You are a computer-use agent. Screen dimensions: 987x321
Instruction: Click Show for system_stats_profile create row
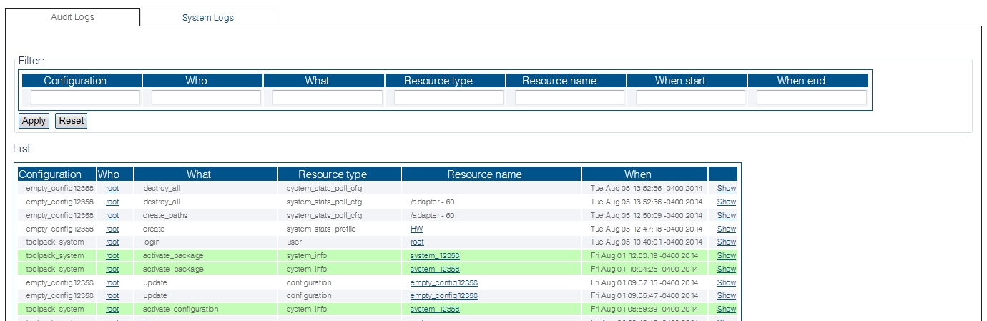tap(726, 229)
